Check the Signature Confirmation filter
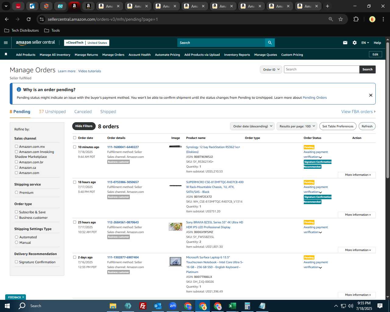390x312 pixels. tap(16, 262)
